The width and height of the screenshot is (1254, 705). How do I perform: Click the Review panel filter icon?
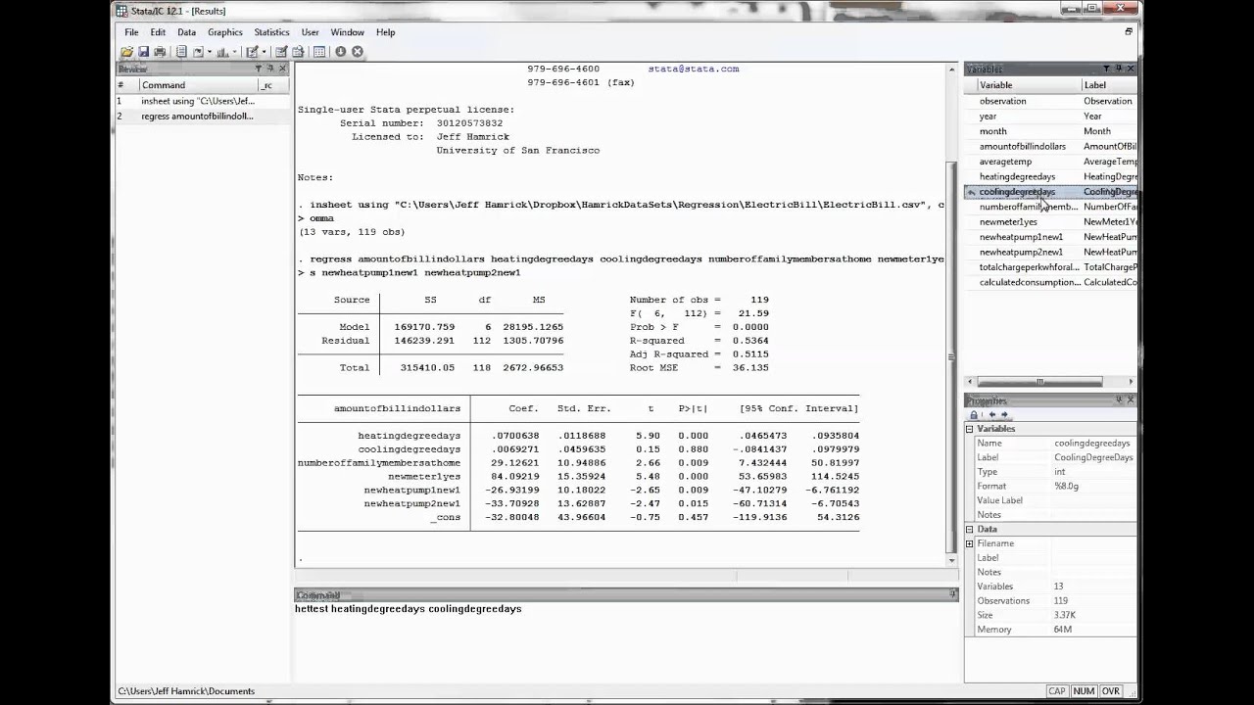[259, 69]
